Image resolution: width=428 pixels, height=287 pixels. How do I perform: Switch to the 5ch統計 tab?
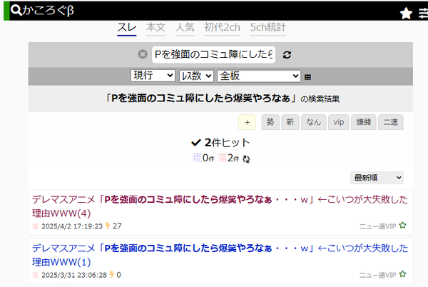[x=268, y=28]
